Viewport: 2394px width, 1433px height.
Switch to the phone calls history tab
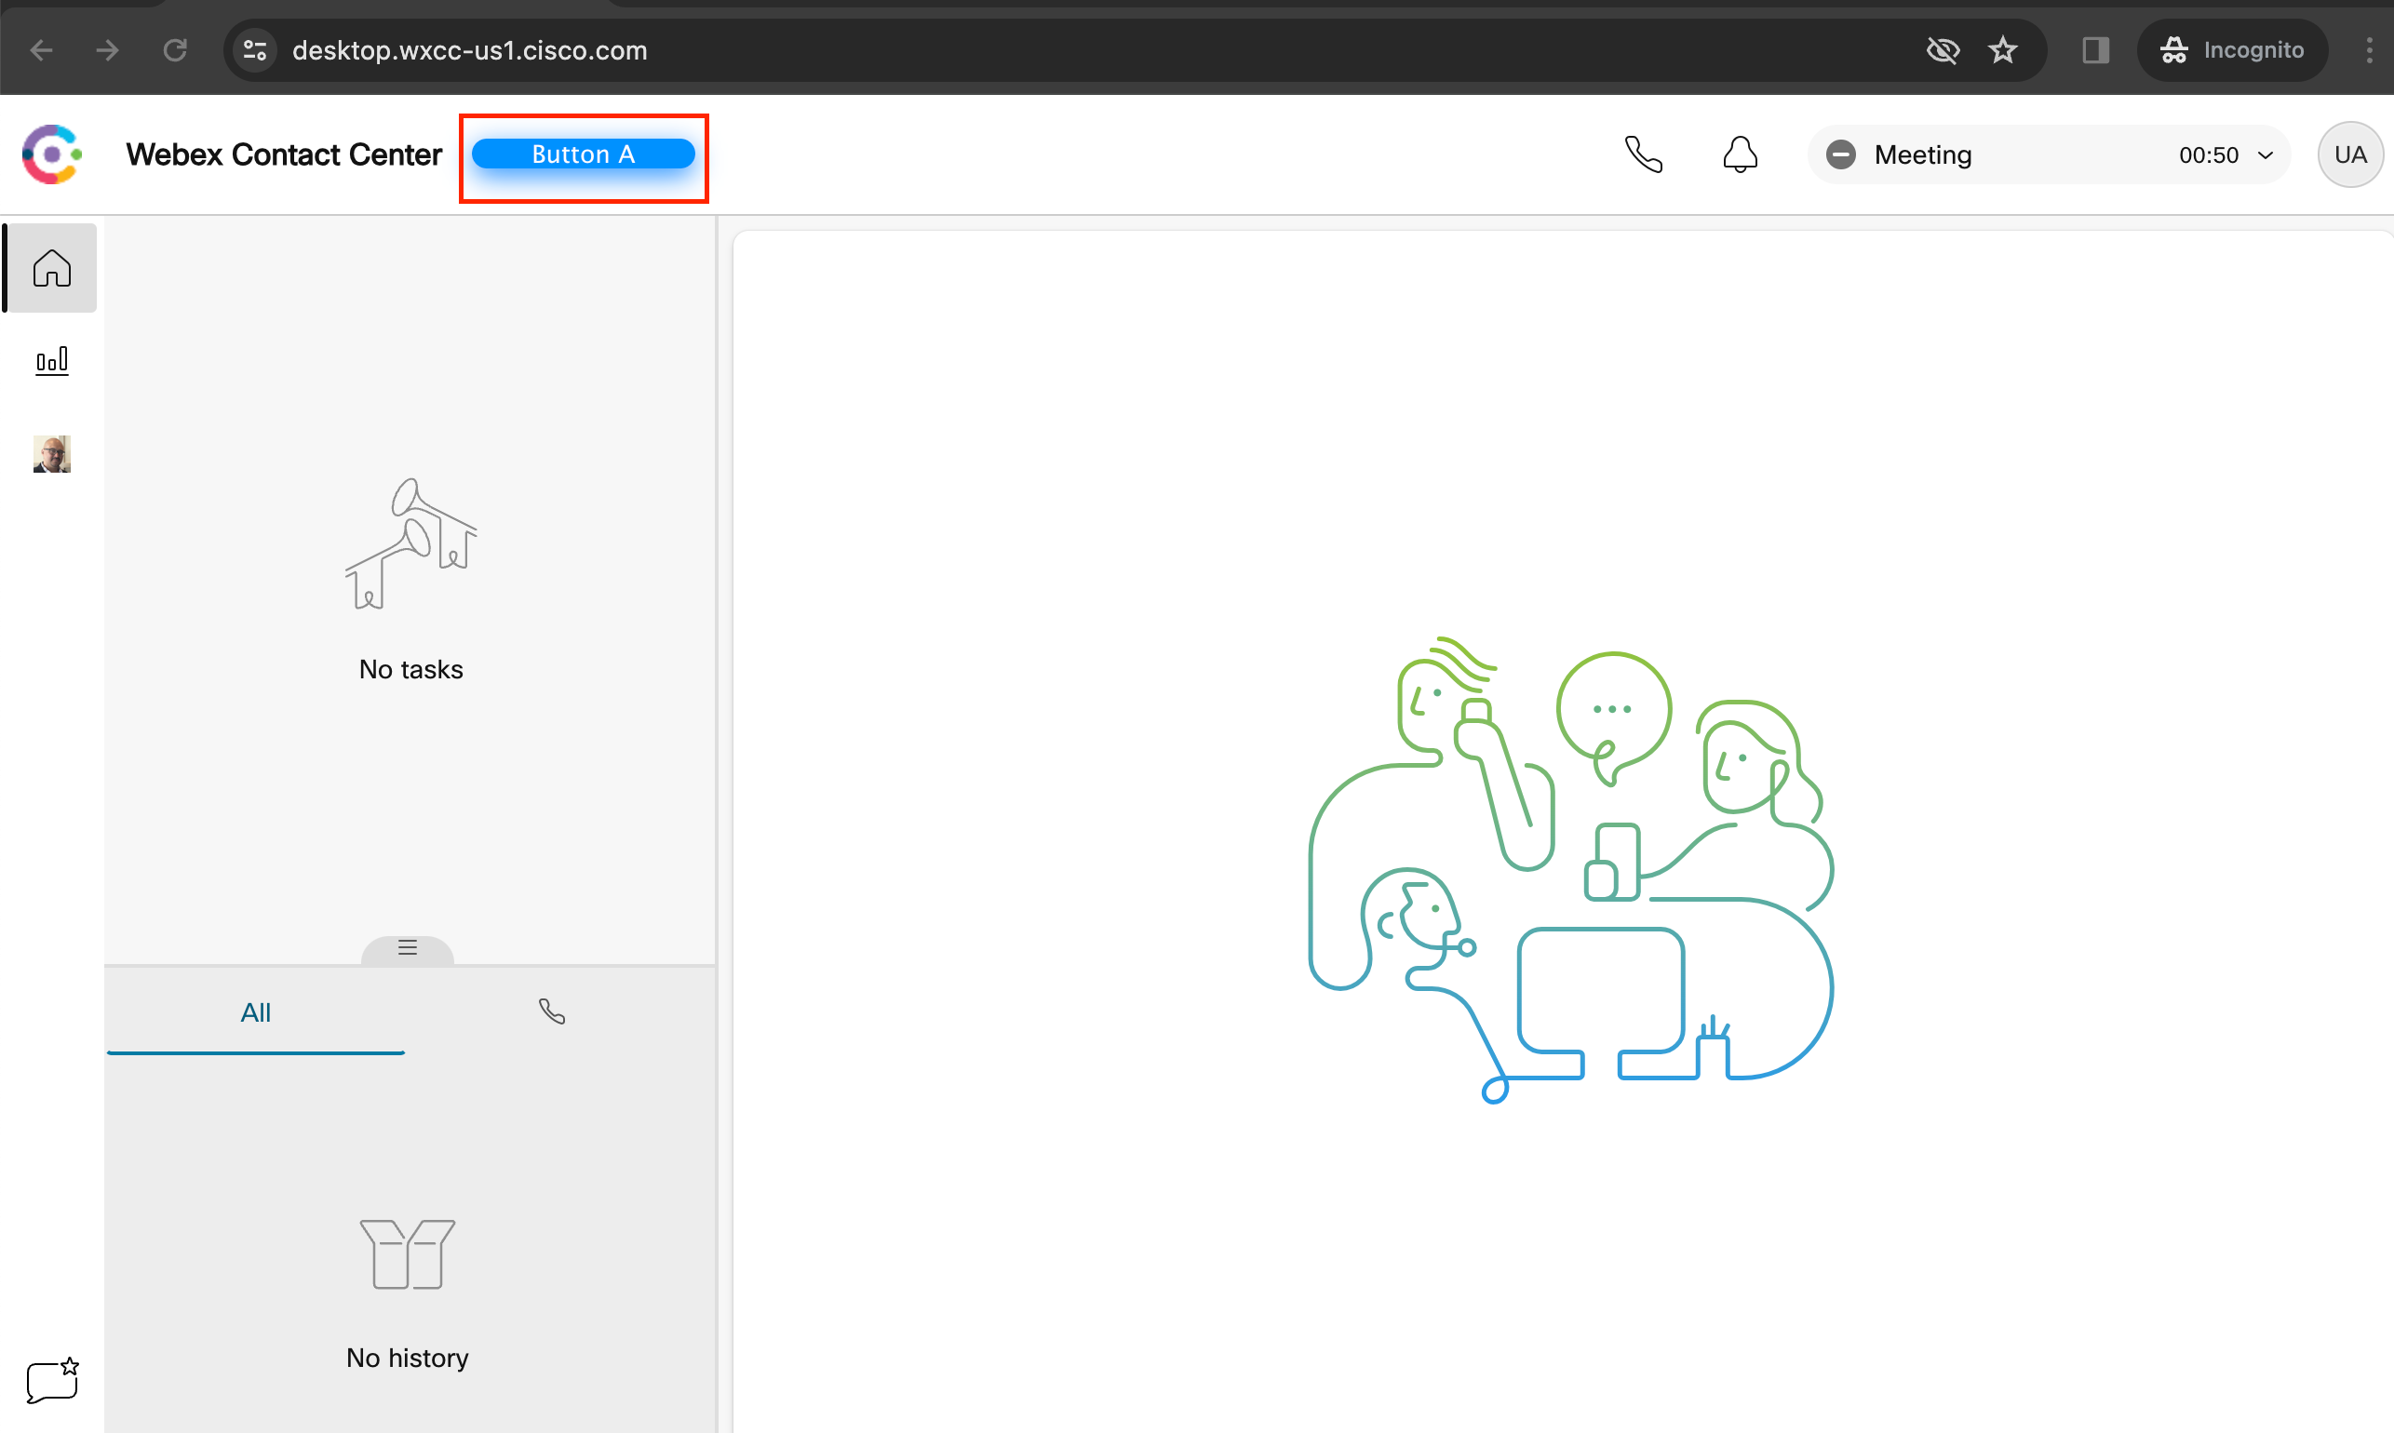tap(551, 1012)
